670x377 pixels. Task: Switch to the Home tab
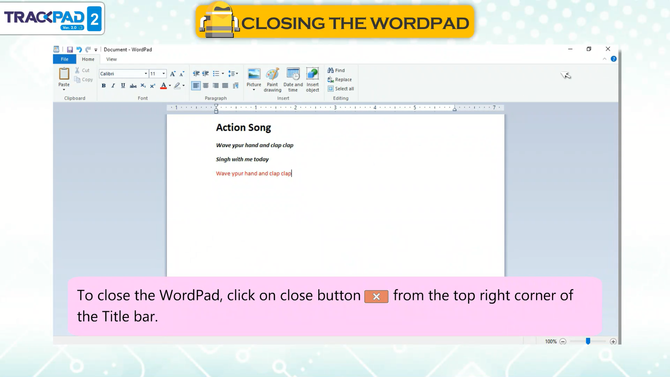88,59
